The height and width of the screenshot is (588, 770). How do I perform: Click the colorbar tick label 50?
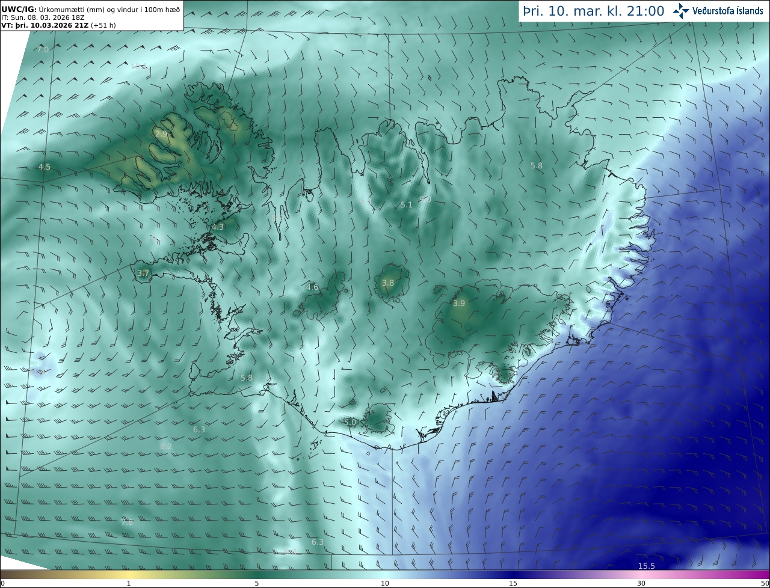tap(765, 583)
